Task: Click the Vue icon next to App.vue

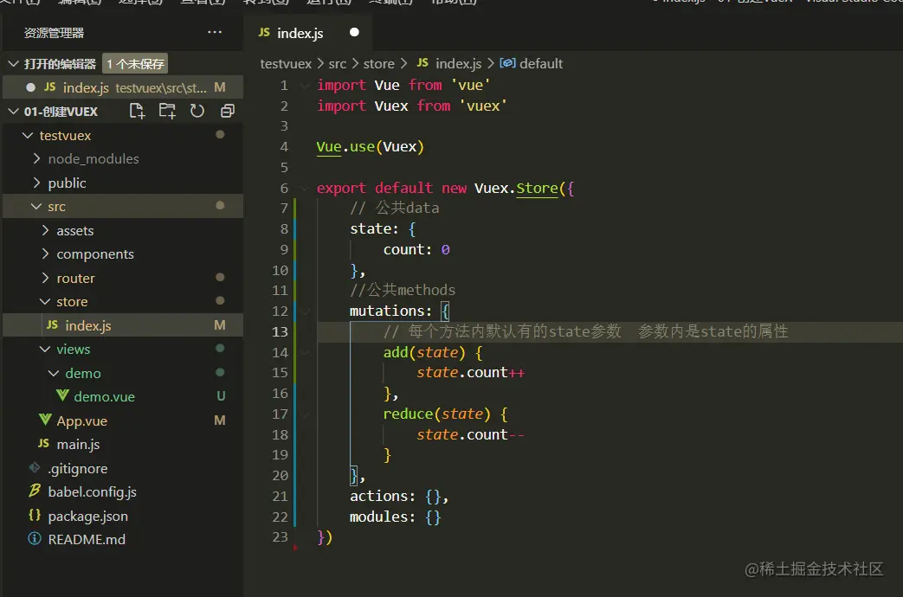Action: tap(45, 420)
